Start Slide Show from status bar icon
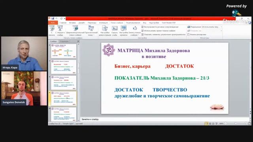 (x=216, y=123)
